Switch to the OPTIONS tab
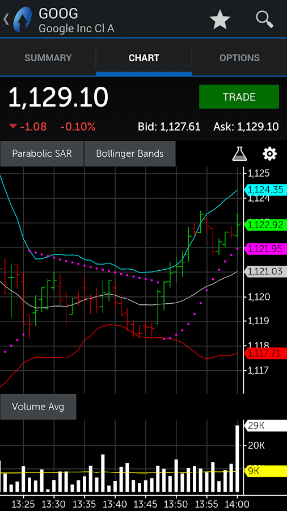Viewport: 287px width, 511px height. (x=239, y=58)
